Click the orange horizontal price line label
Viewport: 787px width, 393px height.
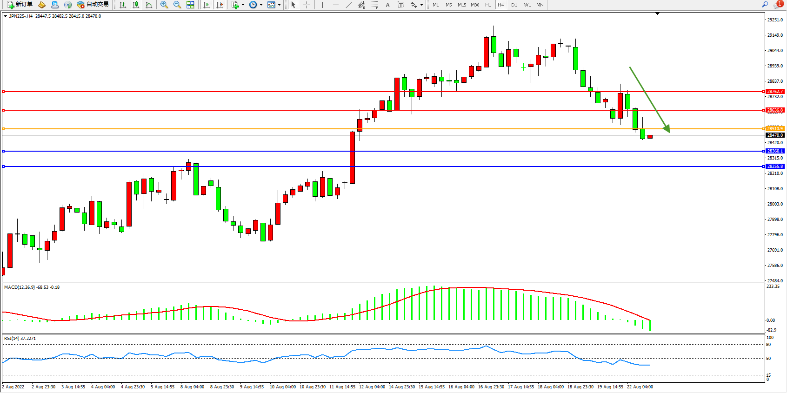coord(775,128)
